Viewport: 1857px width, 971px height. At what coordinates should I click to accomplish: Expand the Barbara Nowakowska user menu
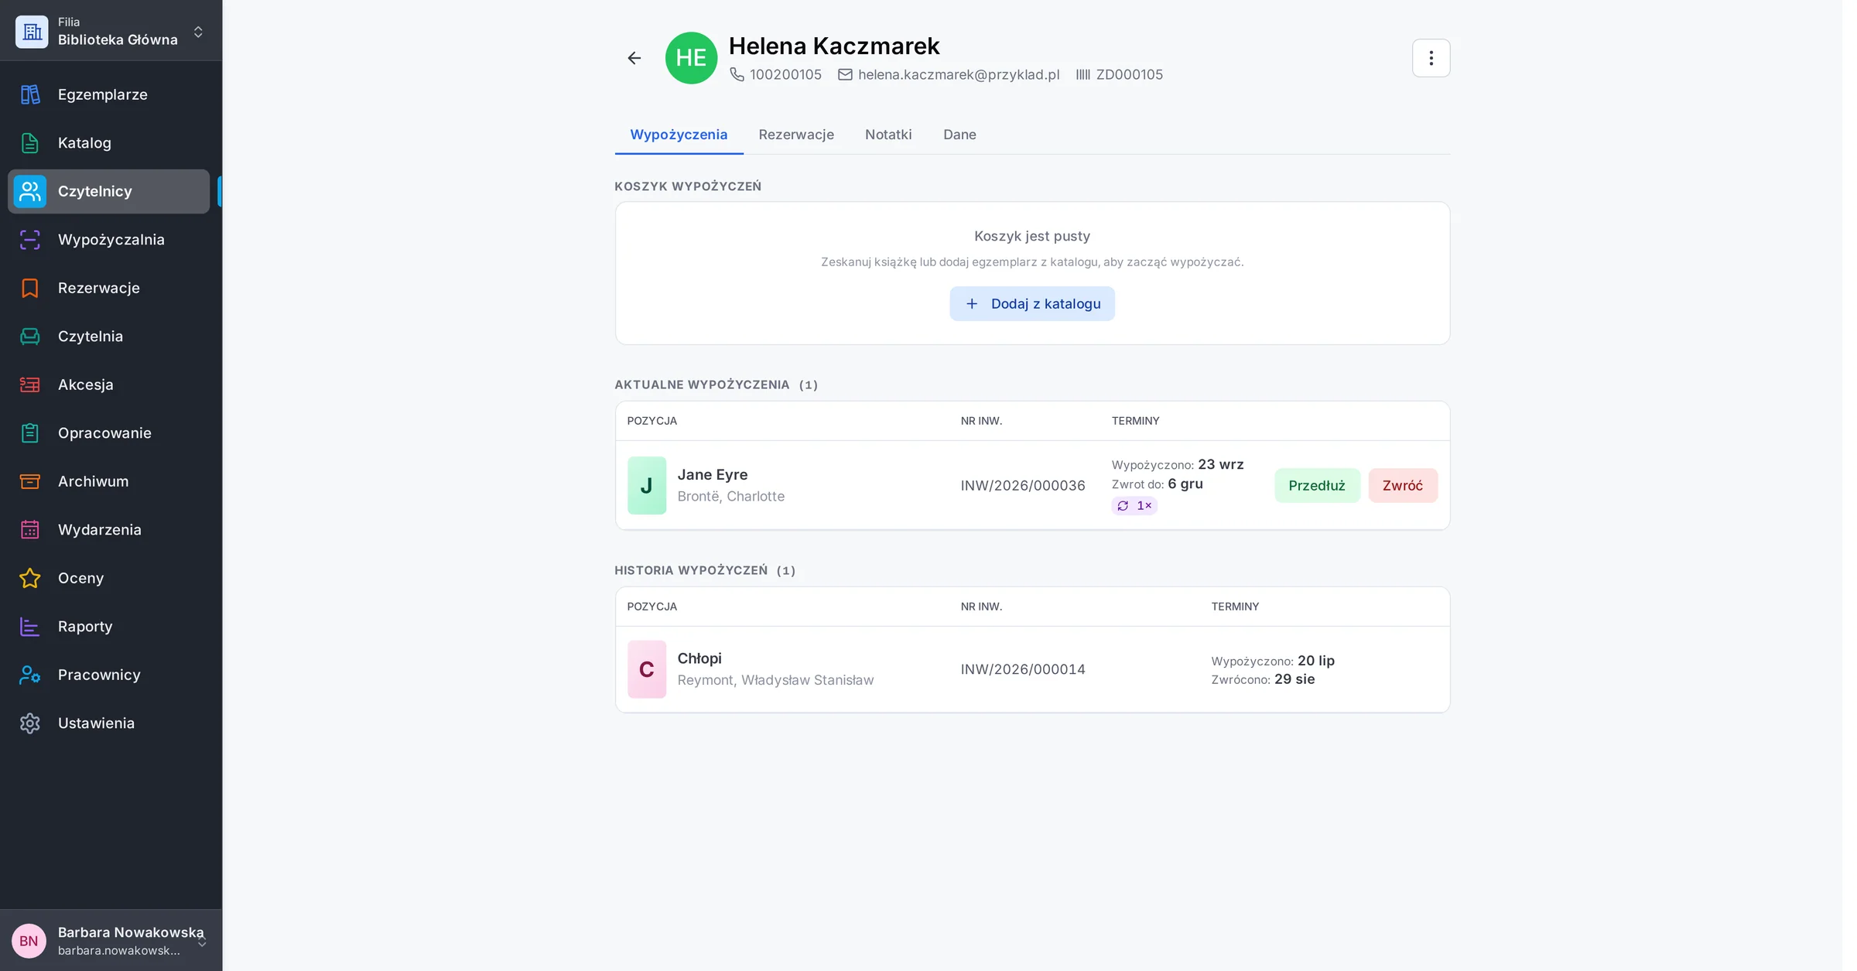coord(111,940)
